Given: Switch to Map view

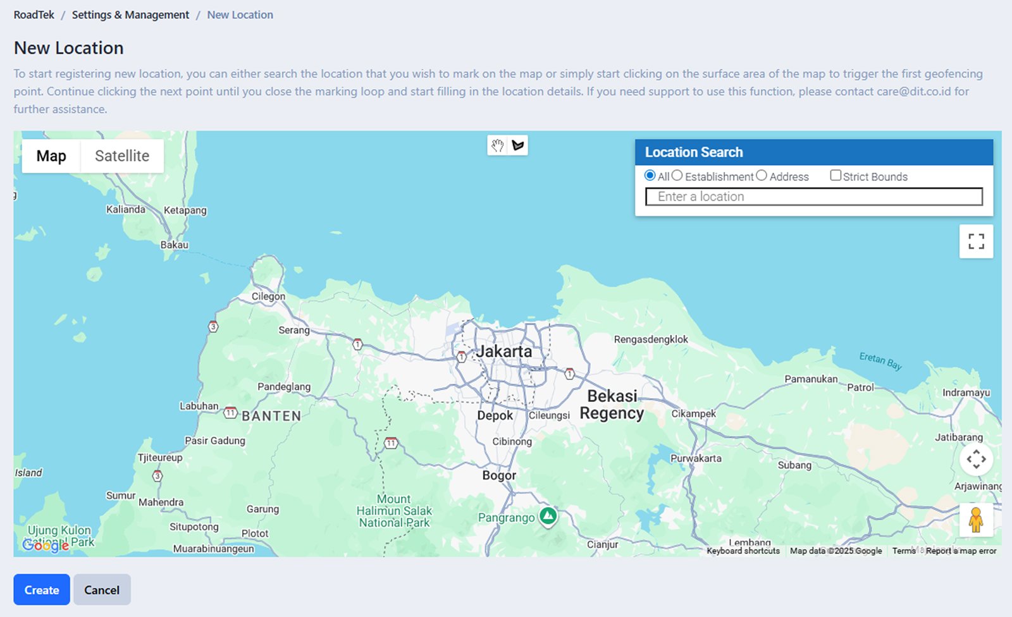Looking at the screenshot, I should click(51, 156).
